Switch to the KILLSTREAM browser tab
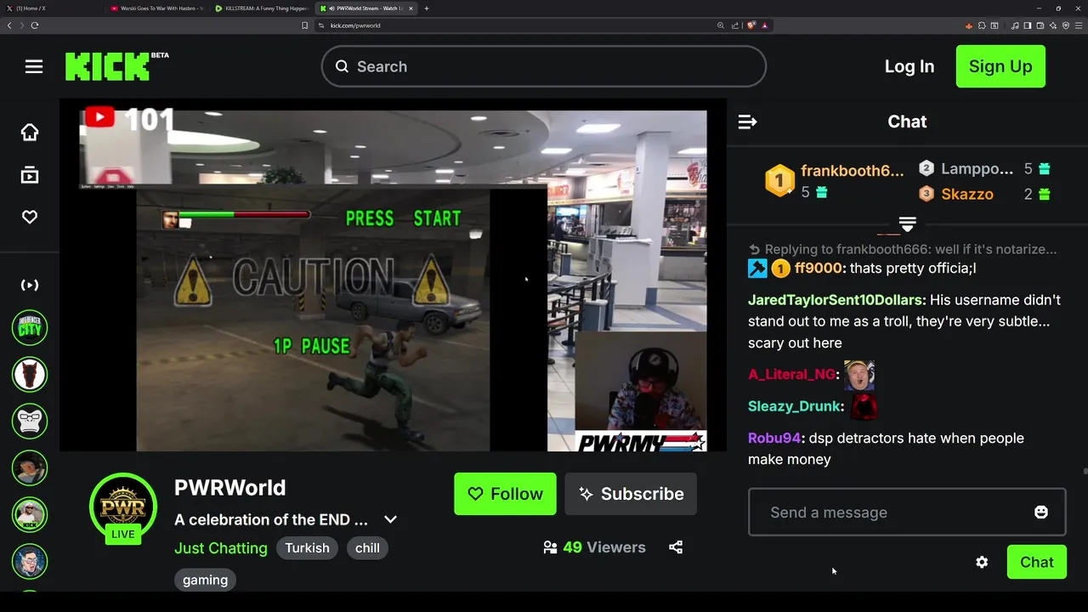This screenshot has height=612, width=1088. click(262, 8)
